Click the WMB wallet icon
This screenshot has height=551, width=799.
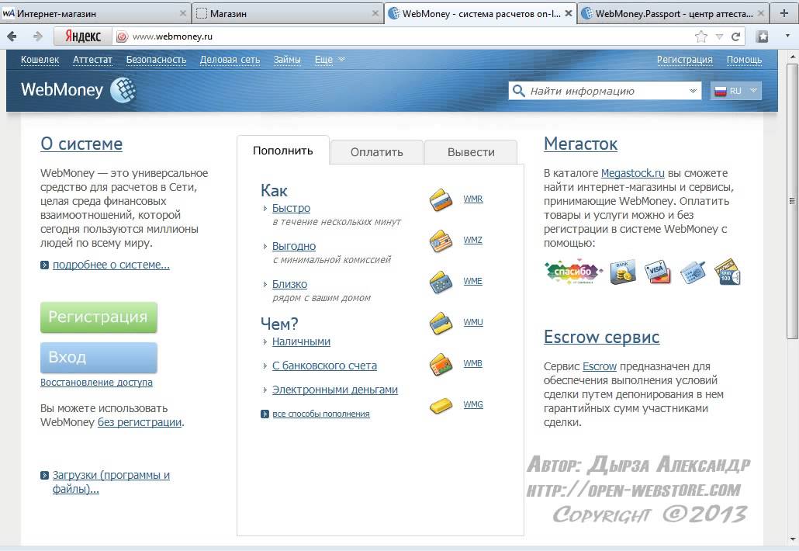click(x=441, y=364)
